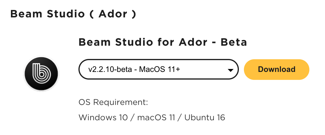Screen dimensions: 325x135
Task: Click the 'Windows 10 / macOS 11 / Ubuntu 16' text
Action: pos(152,117)
